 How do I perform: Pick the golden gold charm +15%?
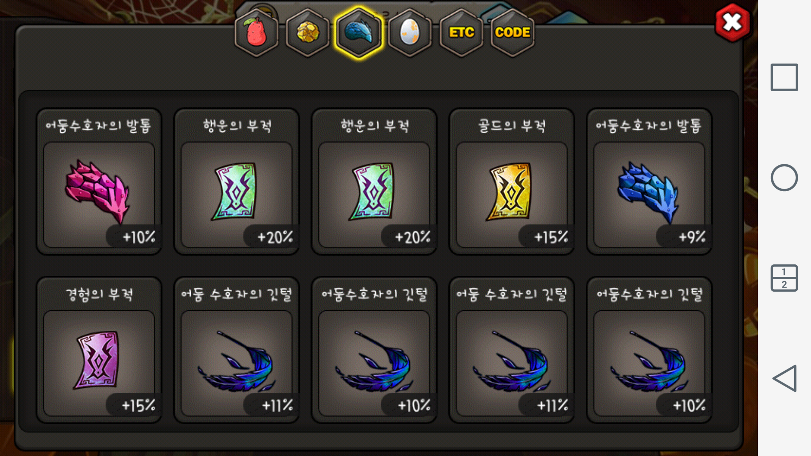click(x=512, y=182)
